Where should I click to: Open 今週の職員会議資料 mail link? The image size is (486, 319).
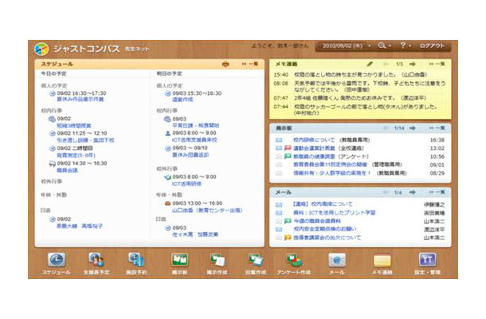[x=317, y=221]
